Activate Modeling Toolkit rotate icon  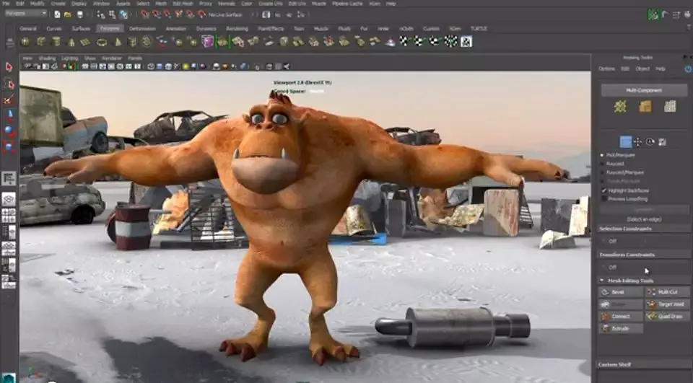[650, 142]
